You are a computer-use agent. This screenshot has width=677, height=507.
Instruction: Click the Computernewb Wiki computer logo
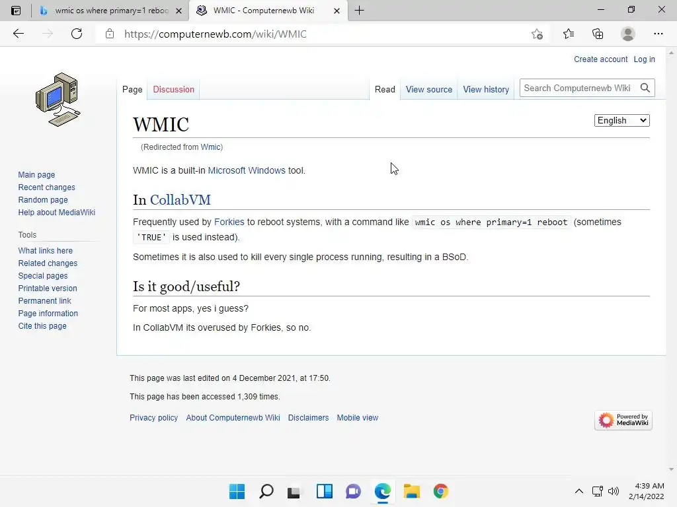(58, 100)
